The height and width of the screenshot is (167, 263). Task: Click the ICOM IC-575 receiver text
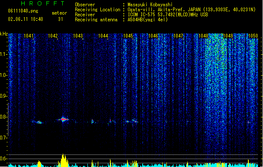coord(168,15)
